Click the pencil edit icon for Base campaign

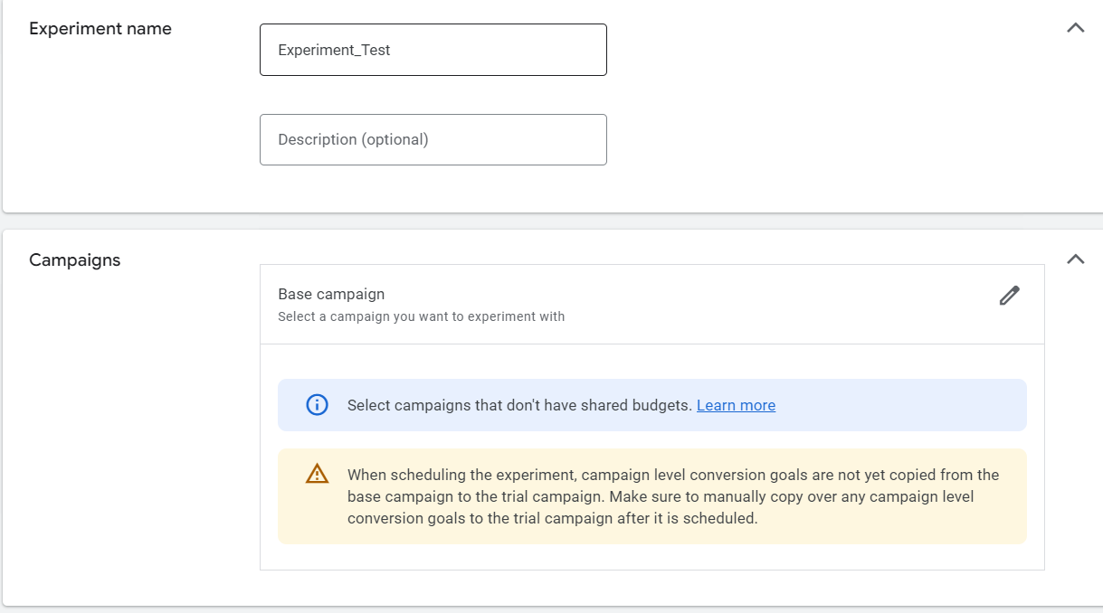coord(1009,296)
